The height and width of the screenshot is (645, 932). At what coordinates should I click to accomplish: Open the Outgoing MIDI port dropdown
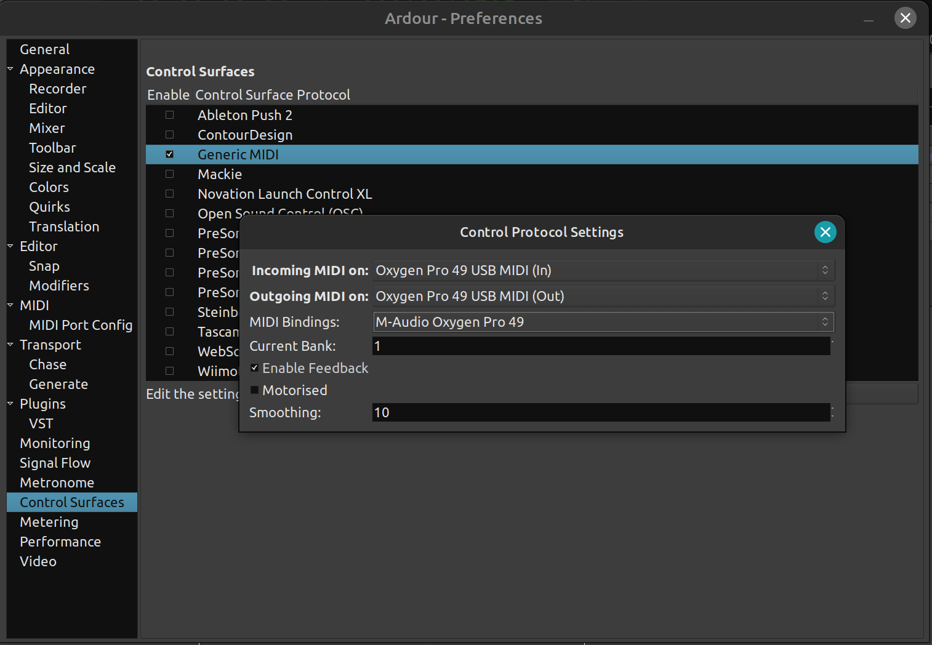click(603, 296)
